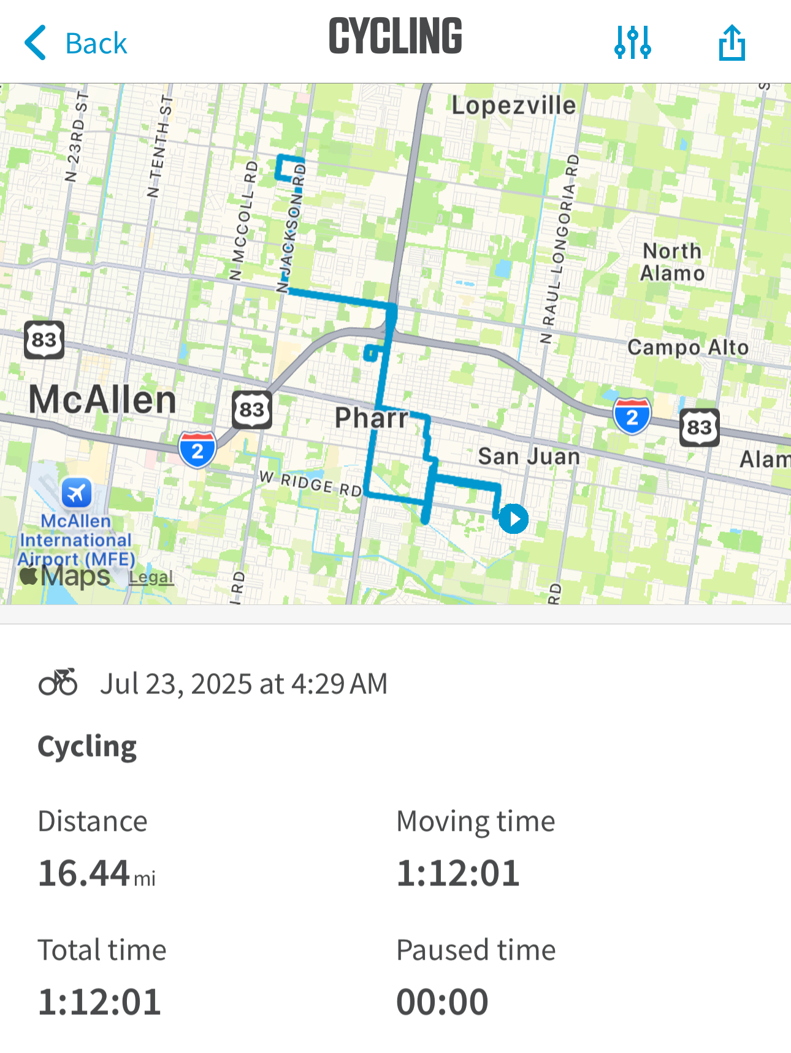The height and width of the screenshot is (1053, 791).
Task: Tap the bicycle icon beside the date
Action: 58,682
